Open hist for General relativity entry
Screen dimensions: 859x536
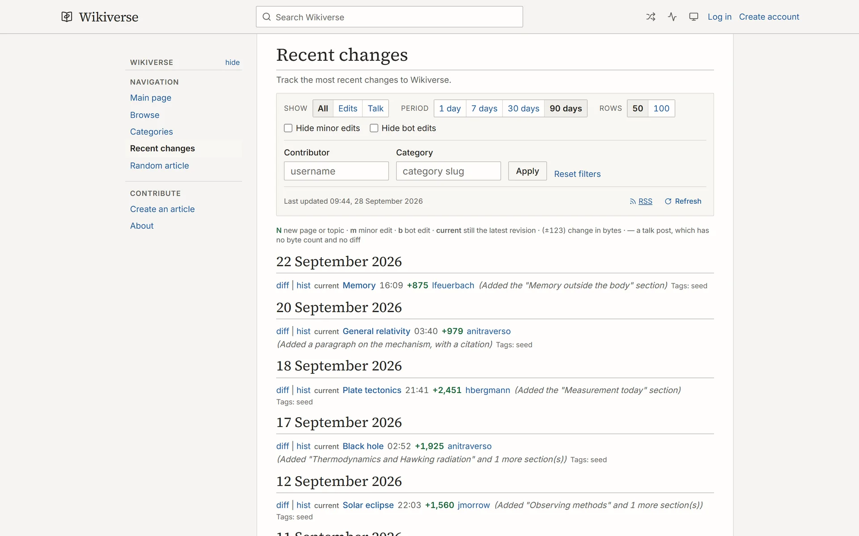coord(303,331)
